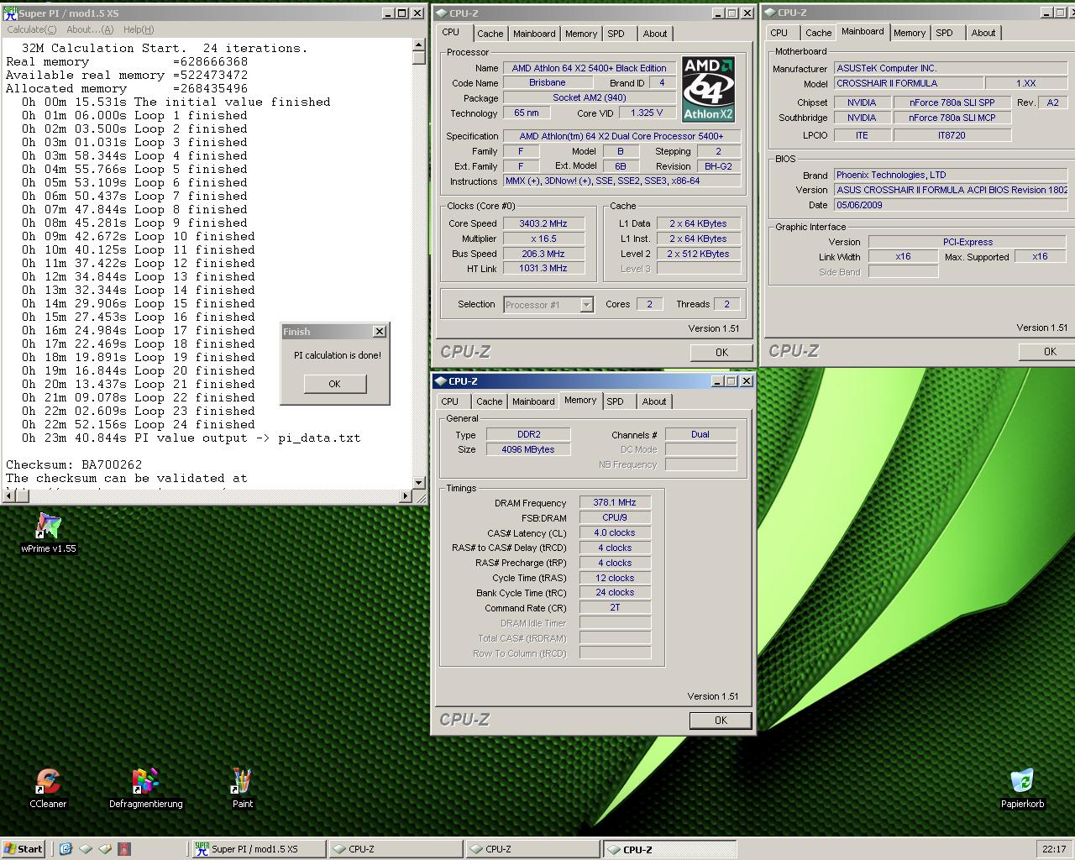Open the Start menu
Screen dimensions: 1075x860
pyautogui.click(x=24, y=849)
